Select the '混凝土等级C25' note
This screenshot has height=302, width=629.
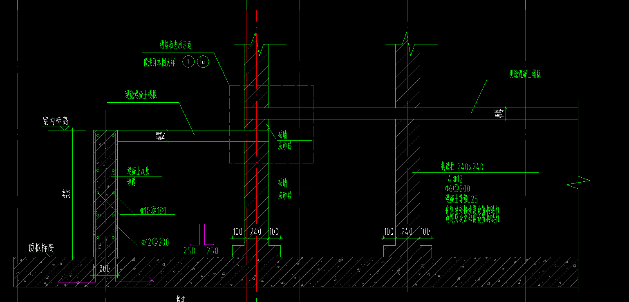pyautogui.click(x=461, y=199)
